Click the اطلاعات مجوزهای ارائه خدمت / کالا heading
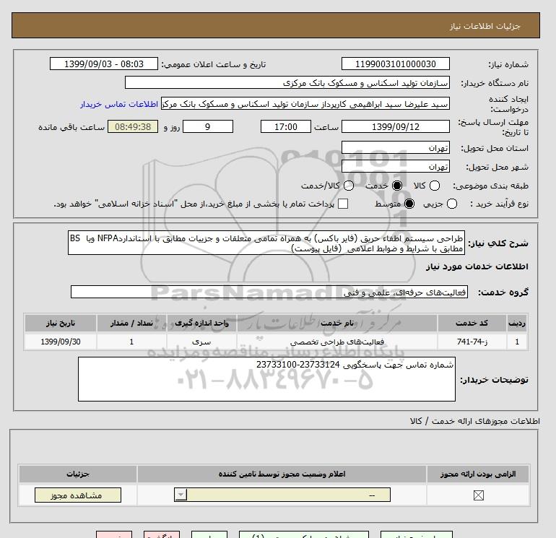This screenshot has height=538, width=556. (x=475, y=421)
